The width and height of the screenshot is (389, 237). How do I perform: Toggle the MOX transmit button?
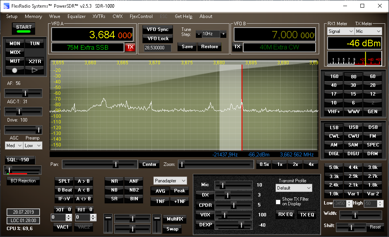click(15, 52)
